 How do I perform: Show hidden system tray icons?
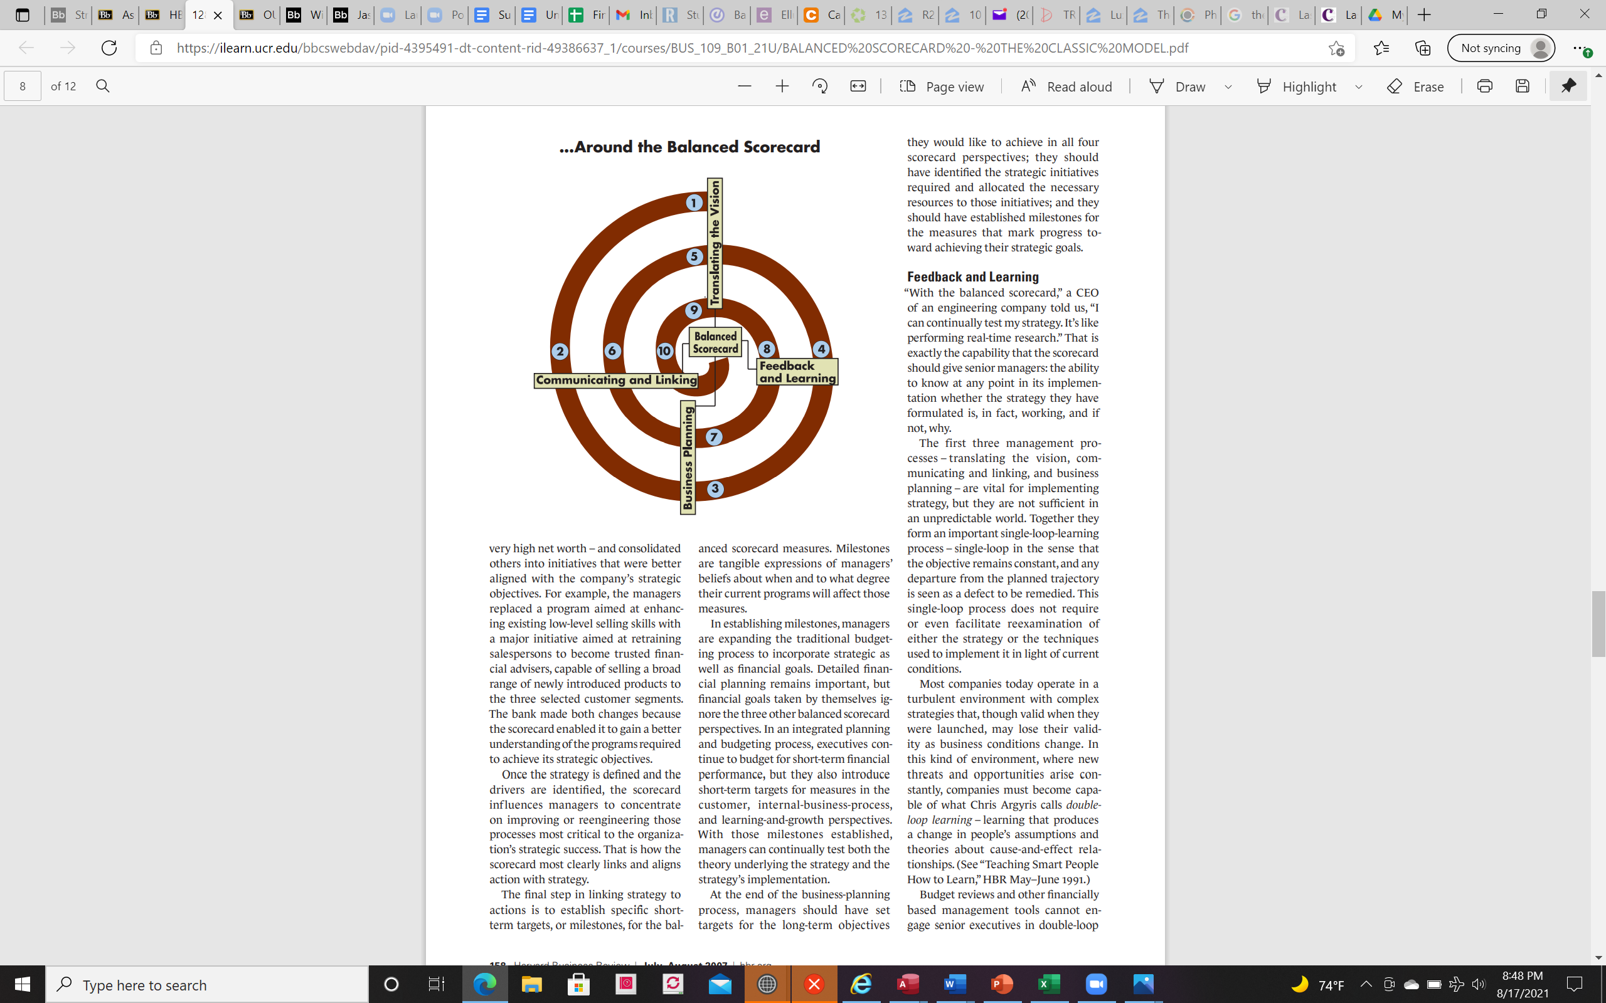[1366, 984]
